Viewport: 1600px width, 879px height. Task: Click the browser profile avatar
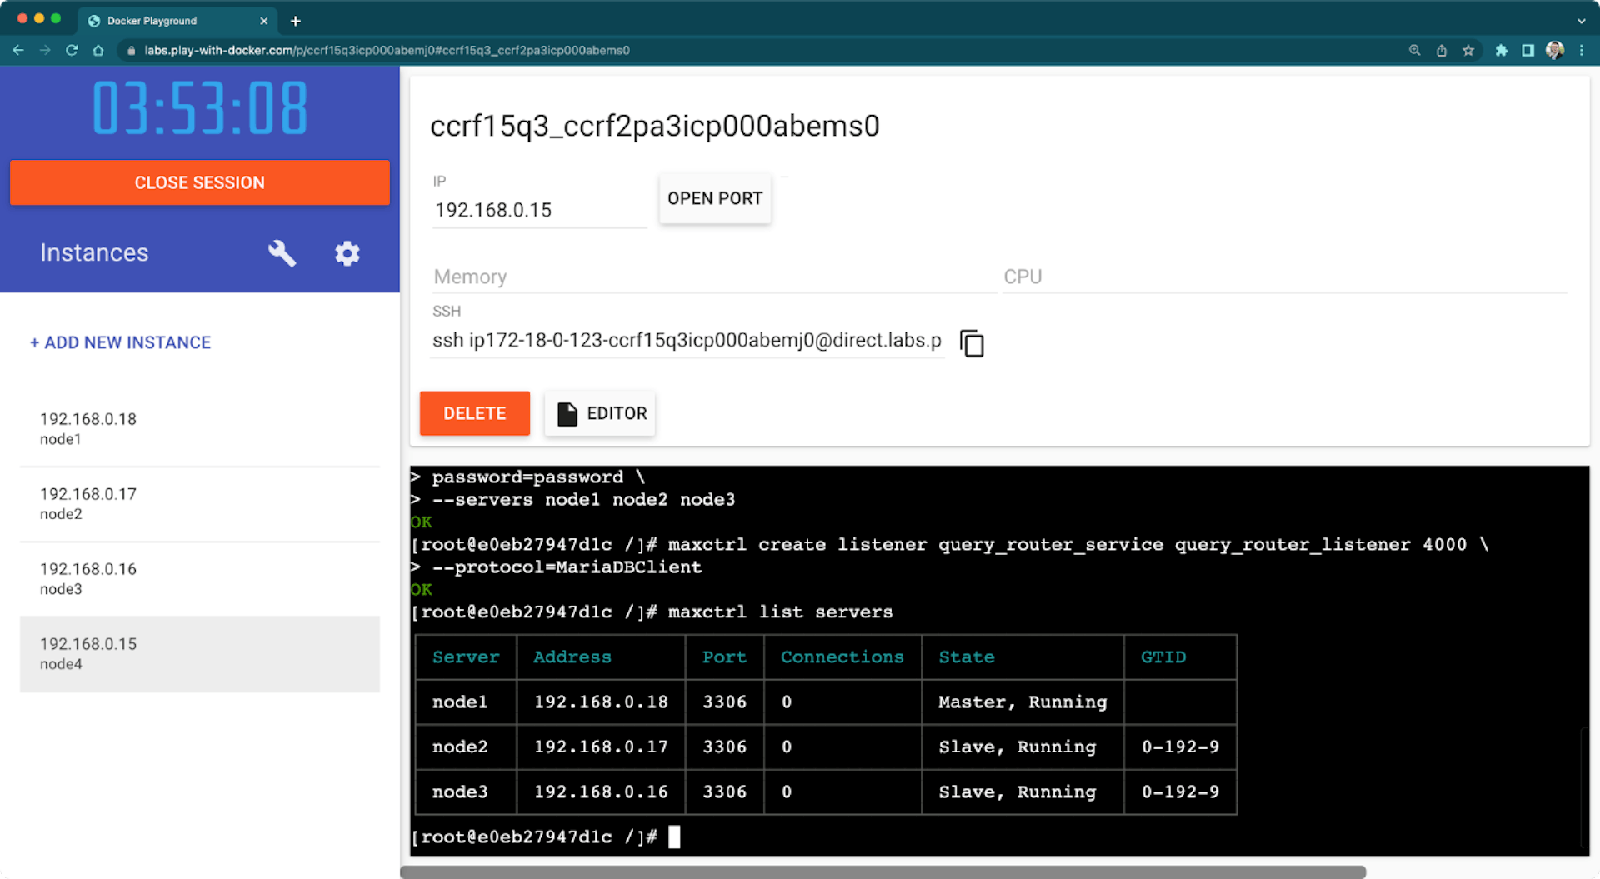[1555, 50]
